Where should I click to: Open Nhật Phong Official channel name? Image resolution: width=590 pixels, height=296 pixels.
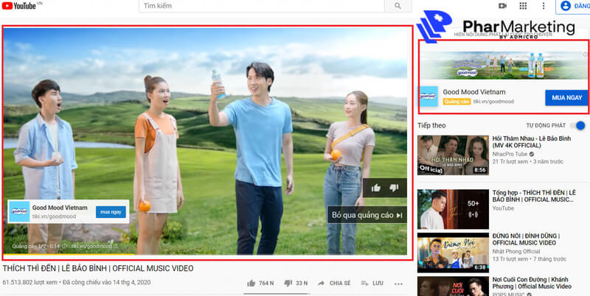516,251
